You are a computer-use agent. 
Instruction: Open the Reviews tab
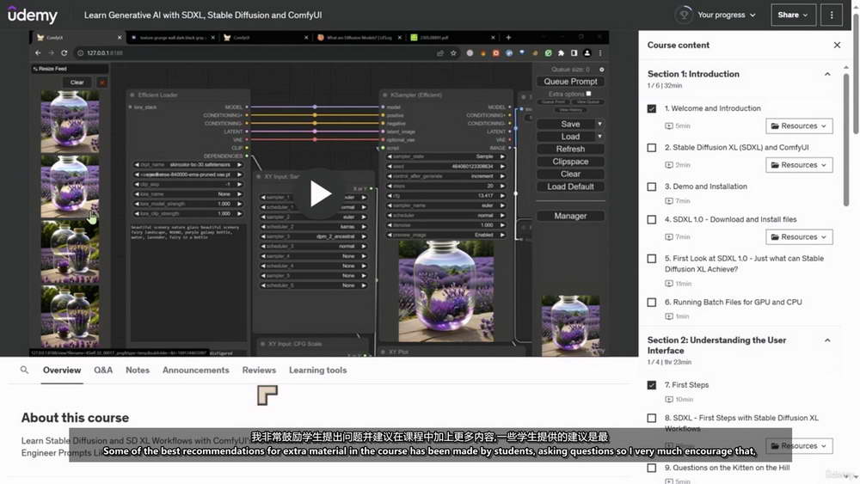(x=259, y=370)
